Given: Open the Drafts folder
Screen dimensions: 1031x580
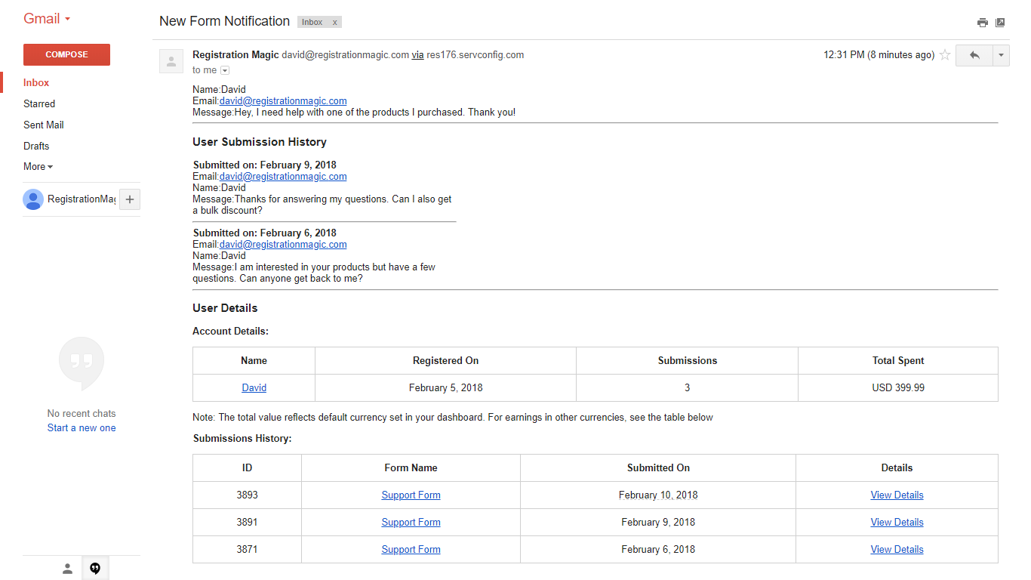Looking at the screenshot, I should click(36, 147).
